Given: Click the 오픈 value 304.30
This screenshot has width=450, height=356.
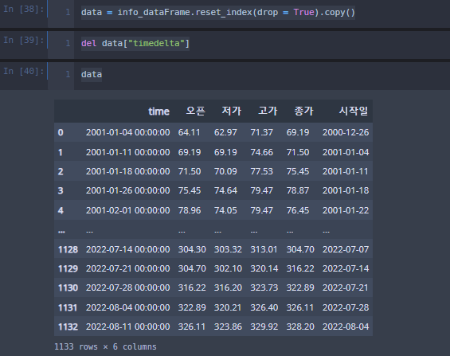Looking at the screenshot, I should (192, 249).
